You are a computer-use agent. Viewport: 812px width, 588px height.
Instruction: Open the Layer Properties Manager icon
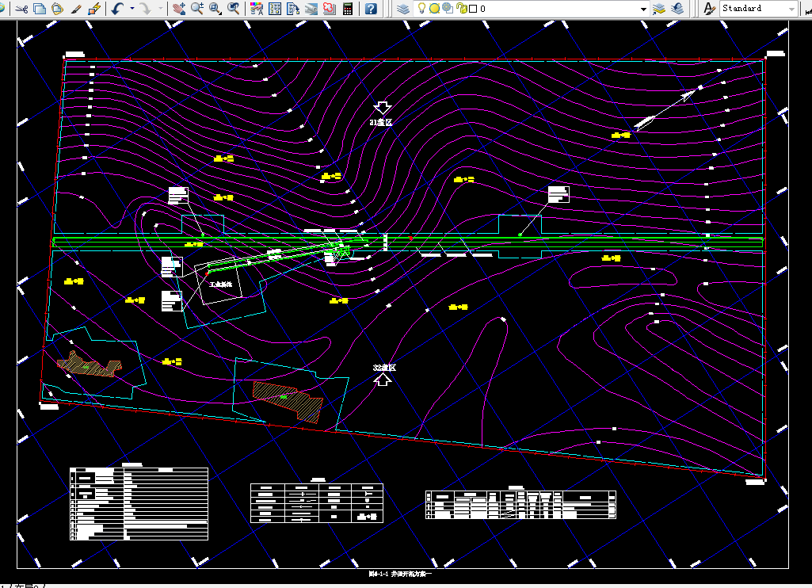pos(403,9)
